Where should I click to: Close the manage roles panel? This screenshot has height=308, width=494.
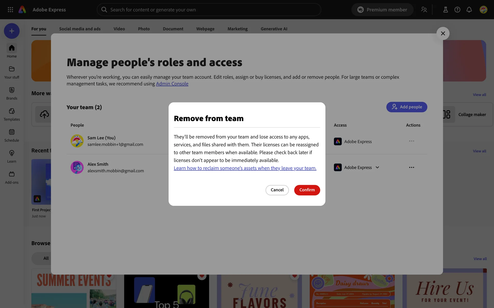[x=443, y=33]
